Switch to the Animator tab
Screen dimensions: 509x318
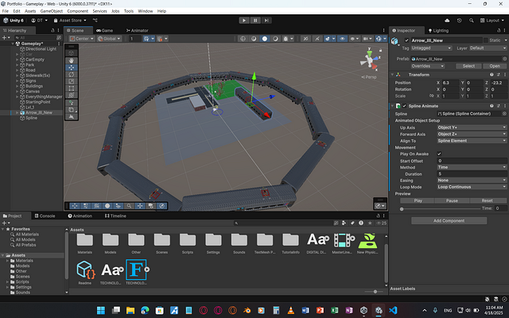pyautogui.click(x=138, y=30)
